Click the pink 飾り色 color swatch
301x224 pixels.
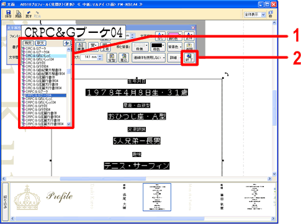pyautogui.click(x=174, y=36)
